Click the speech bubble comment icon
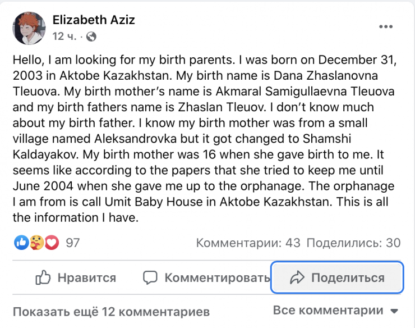Viewport: 415px width, 328px height. (x=150, y=277)
